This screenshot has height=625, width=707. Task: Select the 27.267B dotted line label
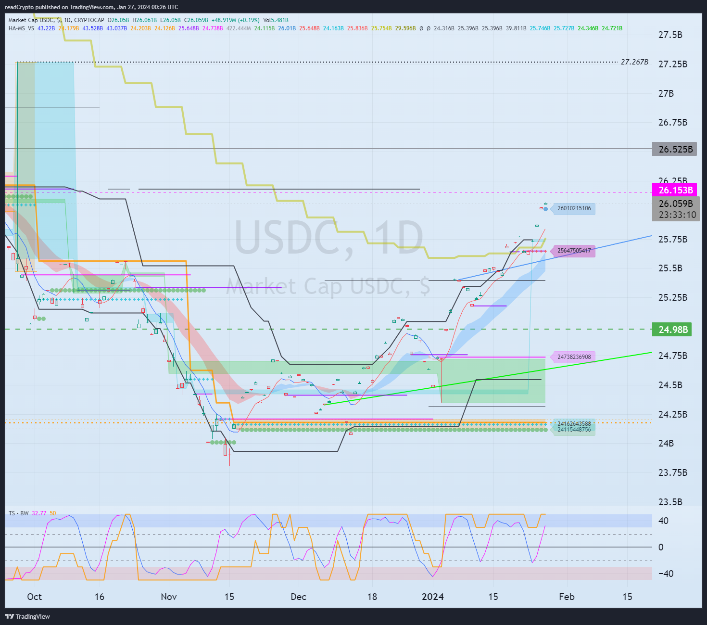634,62
